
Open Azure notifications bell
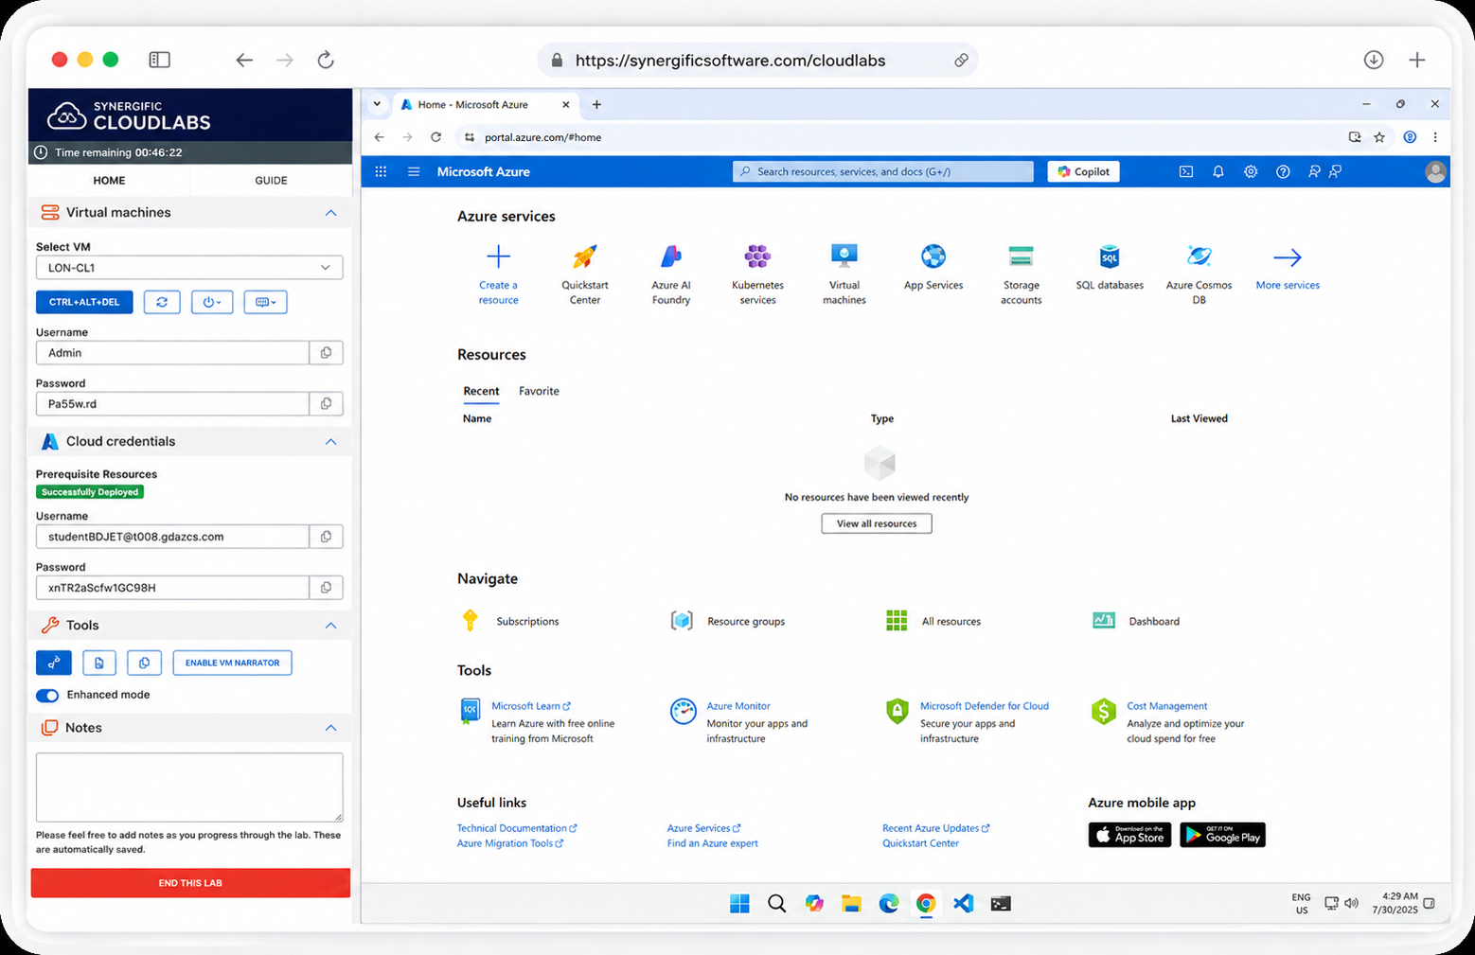tap(1218, 171)
